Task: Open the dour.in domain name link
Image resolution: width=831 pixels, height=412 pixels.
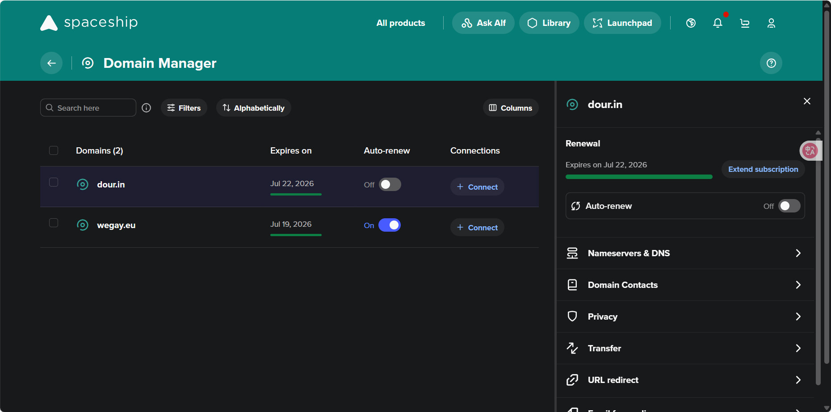Action: point(111,184)
